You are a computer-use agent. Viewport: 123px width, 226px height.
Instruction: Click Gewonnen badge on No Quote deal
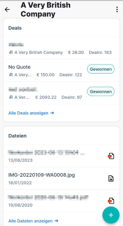click(x=101, y=69)
